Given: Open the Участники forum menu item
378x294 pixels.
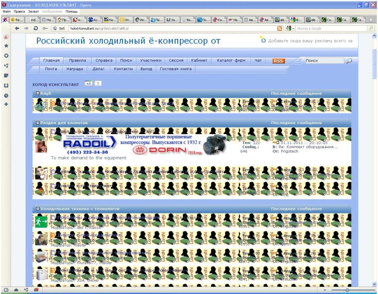Looking at the screenshot, I should click(x=151, y=60).
